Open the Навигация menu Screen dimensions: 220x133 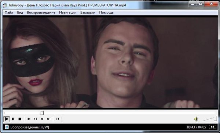coord(68,12)
